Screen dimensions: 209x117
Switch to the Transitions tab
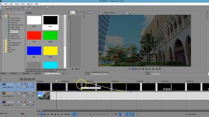pyautogui.click(x=26, y=73)
